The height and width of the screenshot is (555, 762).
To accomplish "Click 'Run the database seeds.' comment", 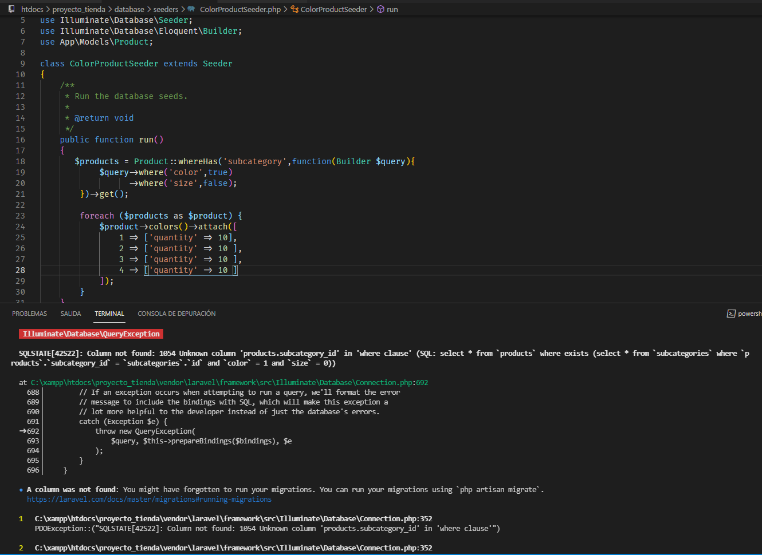I will pyautogui.click(x=131, y=96).
